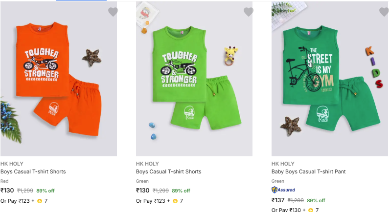Click coin icon under middle product
Viewport: 389px width, 212px height.
pyautogui.click(x=175, y=201)
